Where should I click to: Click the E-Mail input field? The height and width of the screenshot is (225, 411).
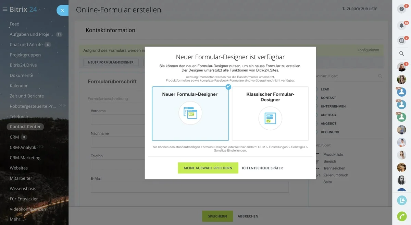[190, 187]
